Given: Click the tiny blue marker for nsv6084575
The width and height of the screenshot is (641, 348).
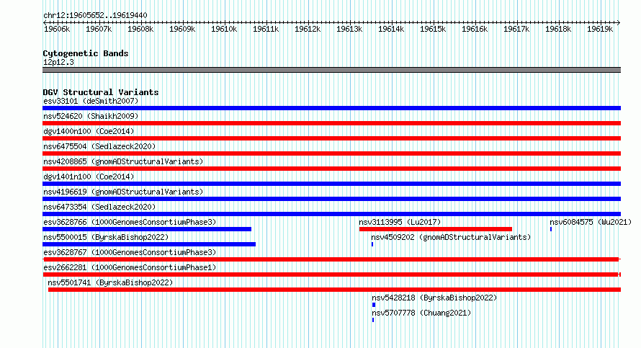Looking at the screenshot, I should tap(551, 229).
